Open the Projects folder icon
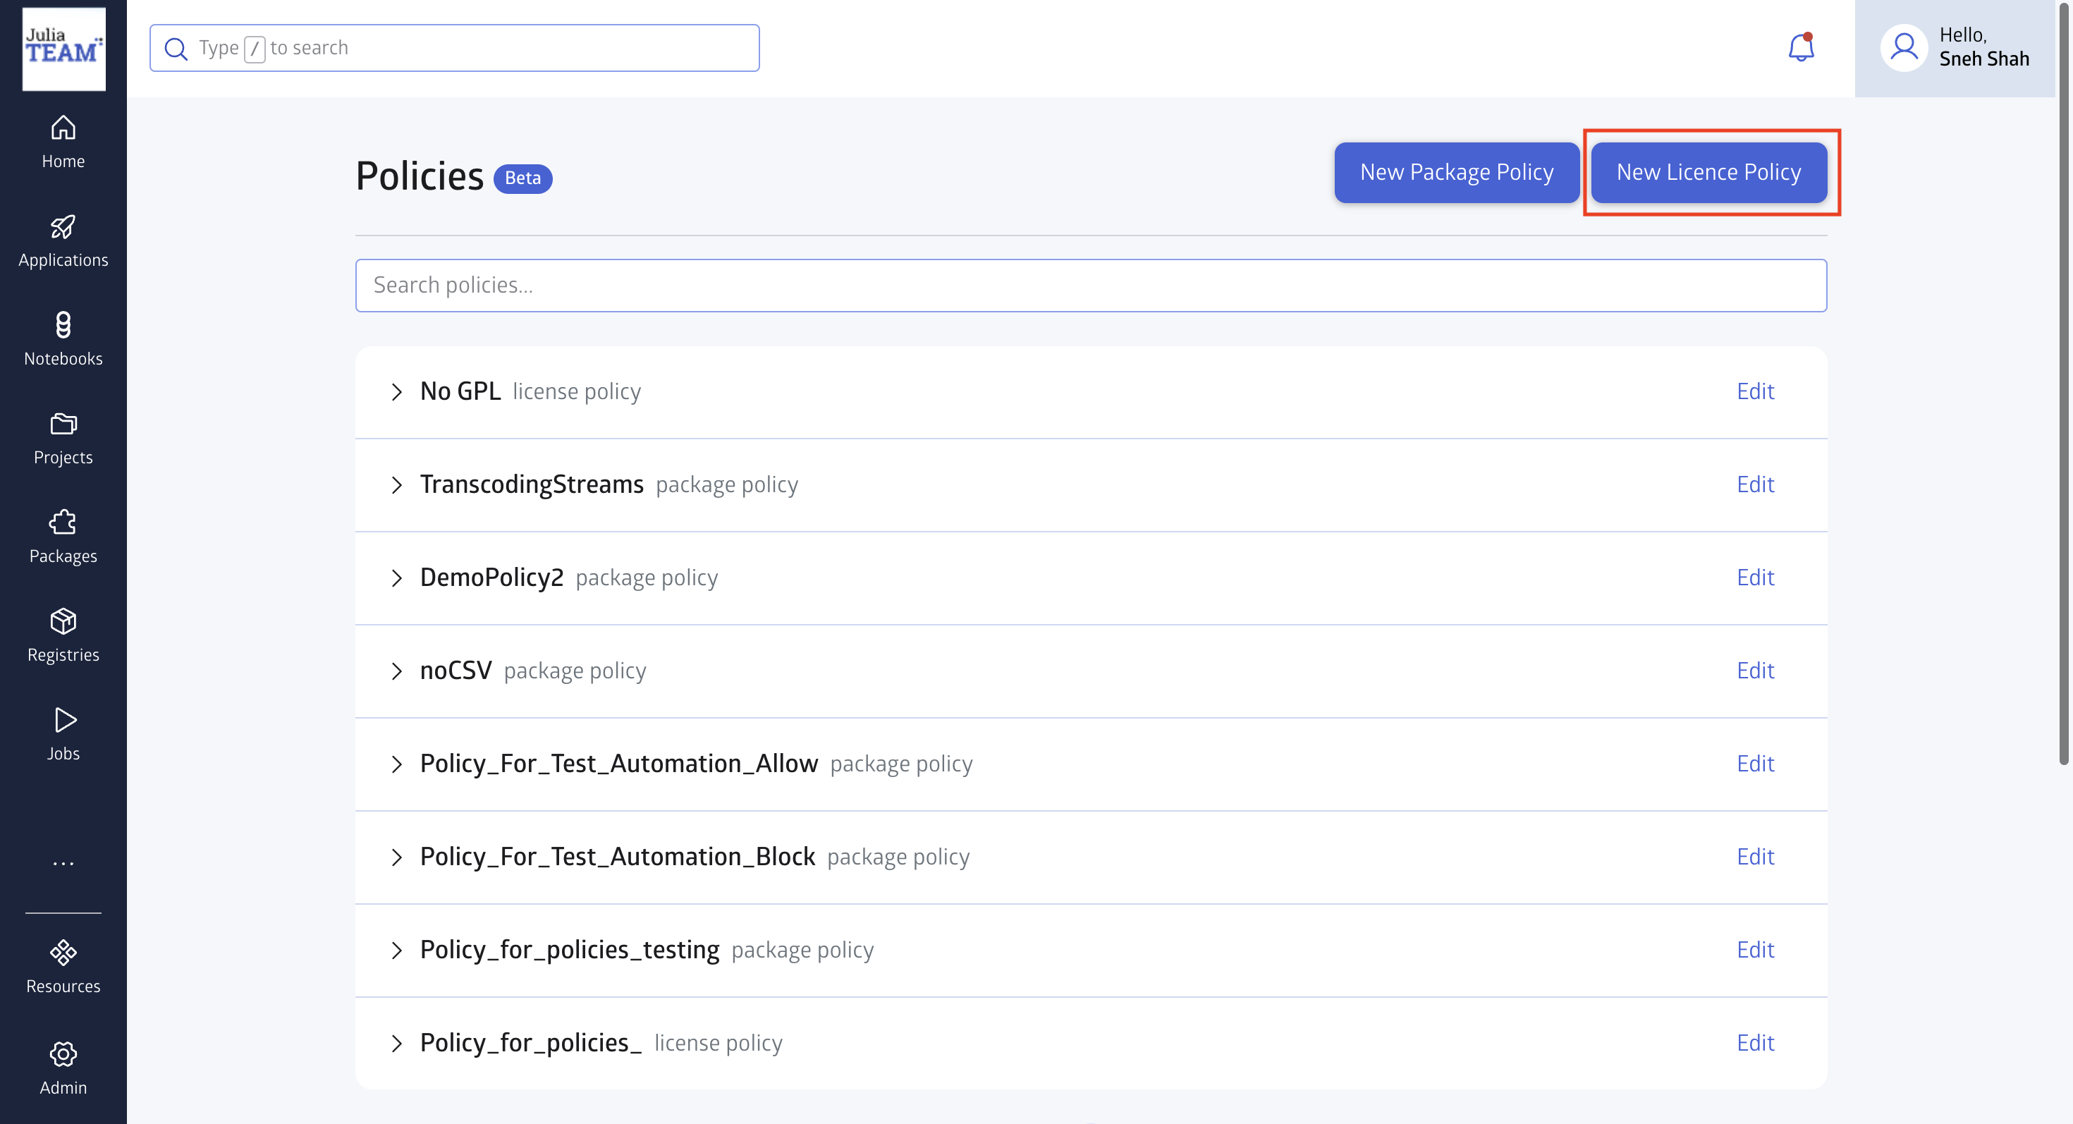This screenshot has height=1124, width=2073. click(63, 438)
